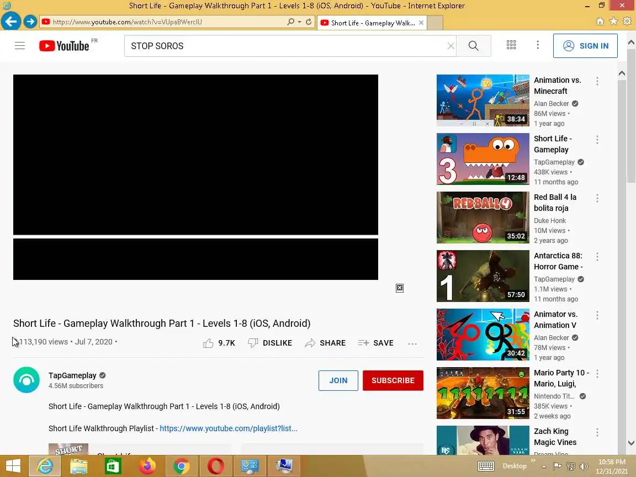The width and height of the screenshot is (636, 477).
Task: Open Antarctica 88 Horror Game thumbnail
Action: coord(483,276)
